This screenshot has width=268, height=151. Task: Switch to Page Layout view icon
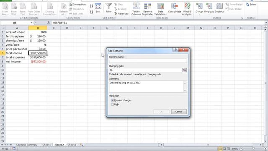pyautogui.click(x=224, y=148)
